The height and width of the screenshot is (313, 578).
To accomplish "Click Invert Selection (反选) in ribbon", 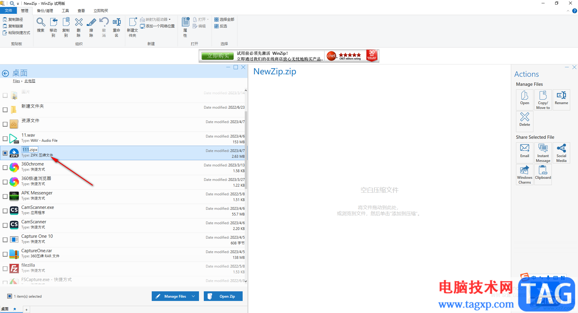I will 221,26.
